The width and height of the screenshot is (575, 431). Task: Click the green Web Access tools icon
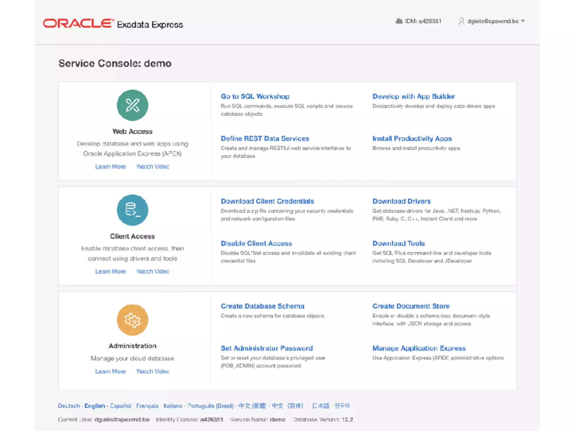click(133, 106)
